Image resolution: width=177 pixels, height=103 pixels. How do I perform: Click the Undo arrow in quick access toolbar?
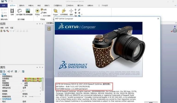coord(6,1)
